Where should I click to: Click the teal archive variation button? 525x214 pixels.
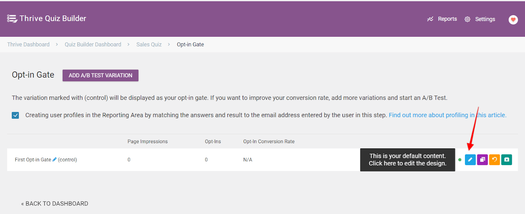point(506,160)
